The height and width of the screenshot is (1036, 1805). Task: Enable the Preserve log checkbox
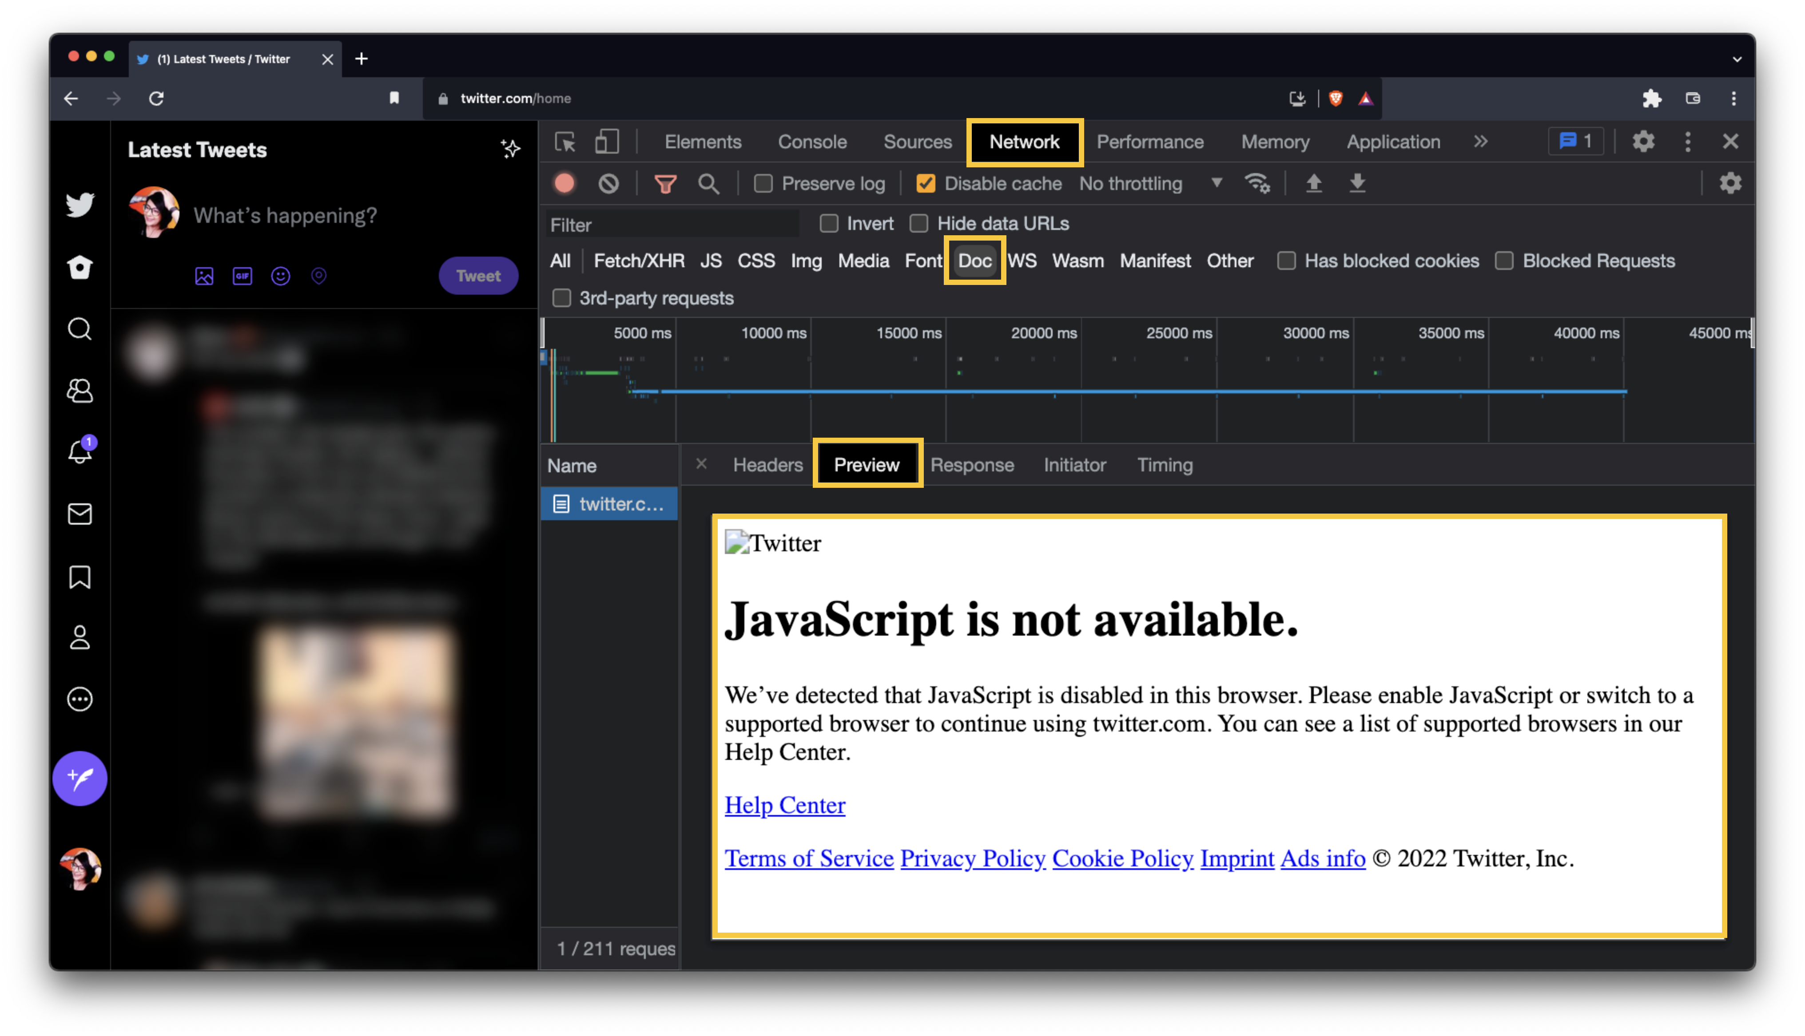(x=763, y=184)
